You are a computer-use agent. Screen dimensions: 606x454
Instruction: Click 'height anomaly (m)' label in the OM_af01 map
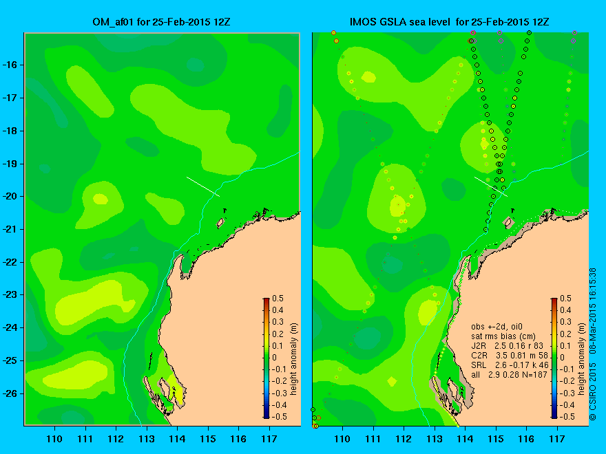(294, 359)
